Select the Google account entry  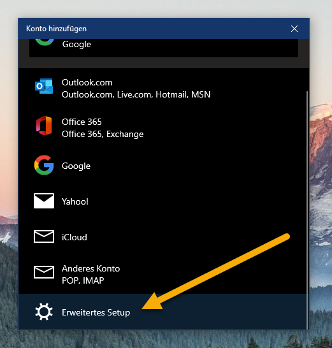pyautogui.click(x=162, y=166)
